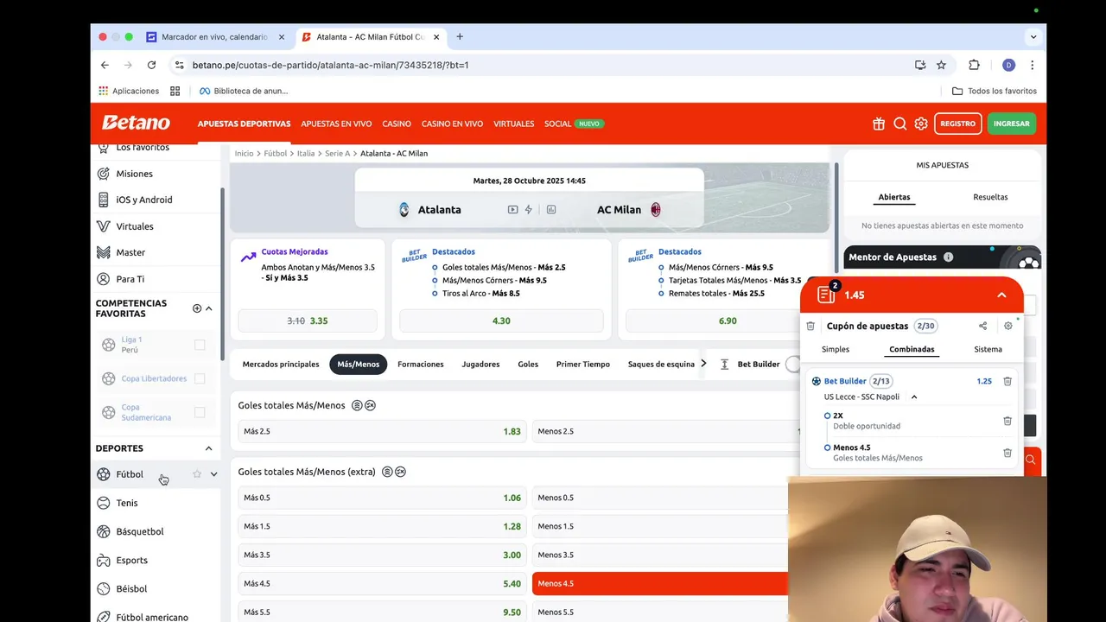Open Apuestas en Vivo menu
The height and width of the screenshot is (622, 1106).
[336, 124]
